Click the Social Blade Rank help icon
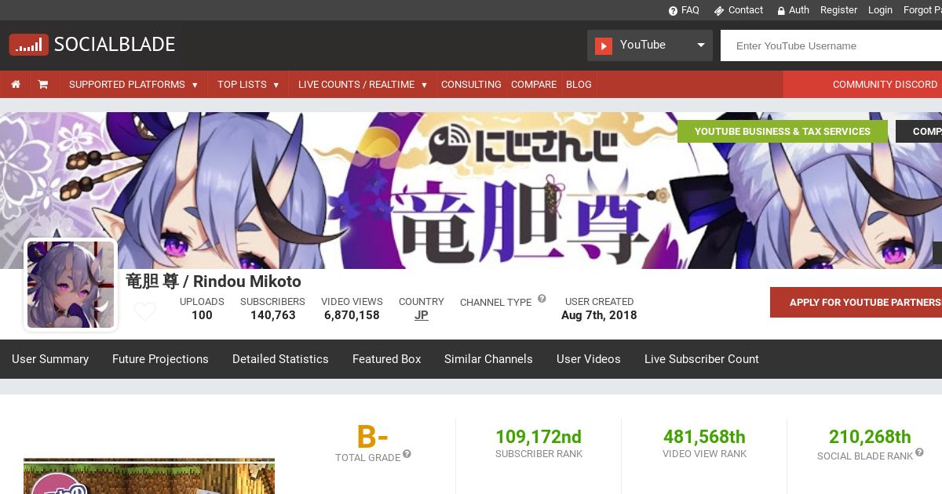Screen dimensions: 942x494 pyautogui.click(x=919, y=452)
